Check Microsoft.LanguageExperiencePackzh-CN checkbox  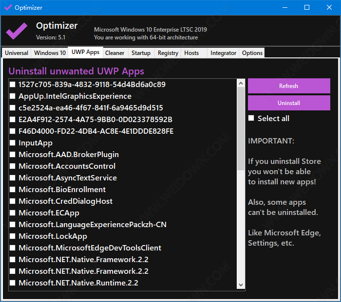coord(12,225)
